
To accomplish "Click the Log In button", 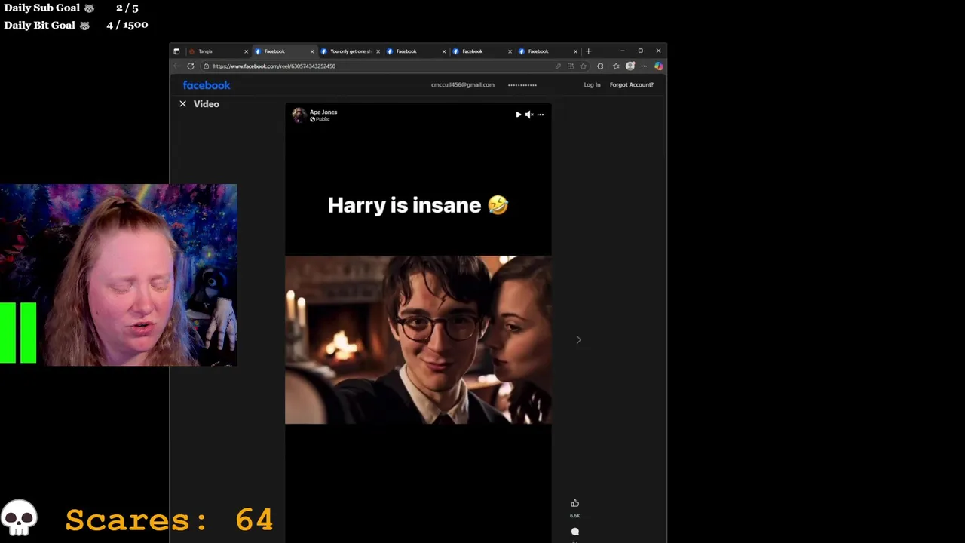I will click(592, 85).
